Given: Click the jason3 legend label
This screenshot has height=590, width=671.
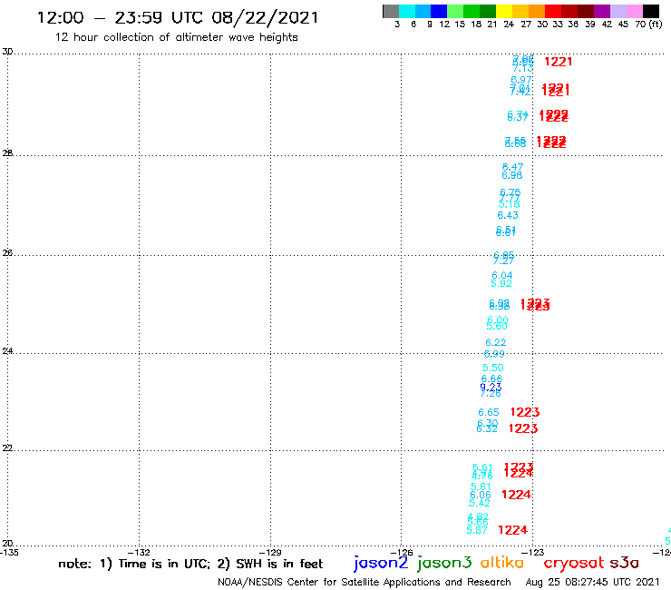Looking at the screenshot, I should [444, 563].
